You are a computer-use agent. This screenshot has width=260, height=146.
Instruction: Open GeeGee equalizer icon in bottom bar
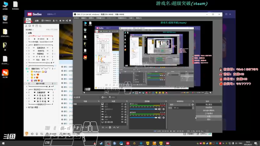tap(42, 134)
